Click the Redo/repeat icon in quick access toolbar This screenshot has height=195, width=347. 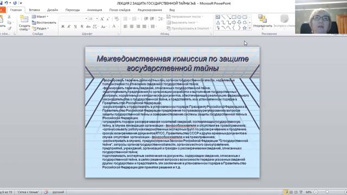(x=15, y=3)
